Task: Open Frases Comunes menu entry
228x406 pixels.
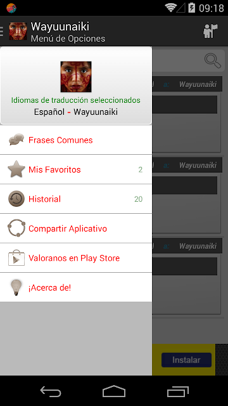Action: pos(76,140)
